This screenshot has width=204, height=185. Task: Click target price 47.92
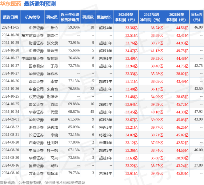click(198, 111)
